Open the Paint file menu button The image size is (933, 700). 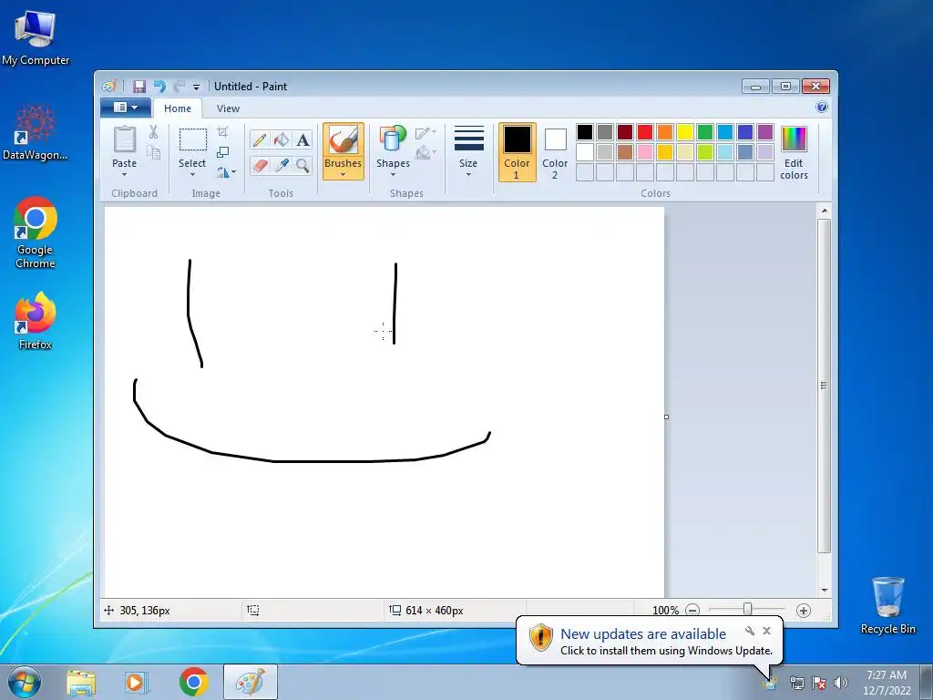click(x=125, y=108)
